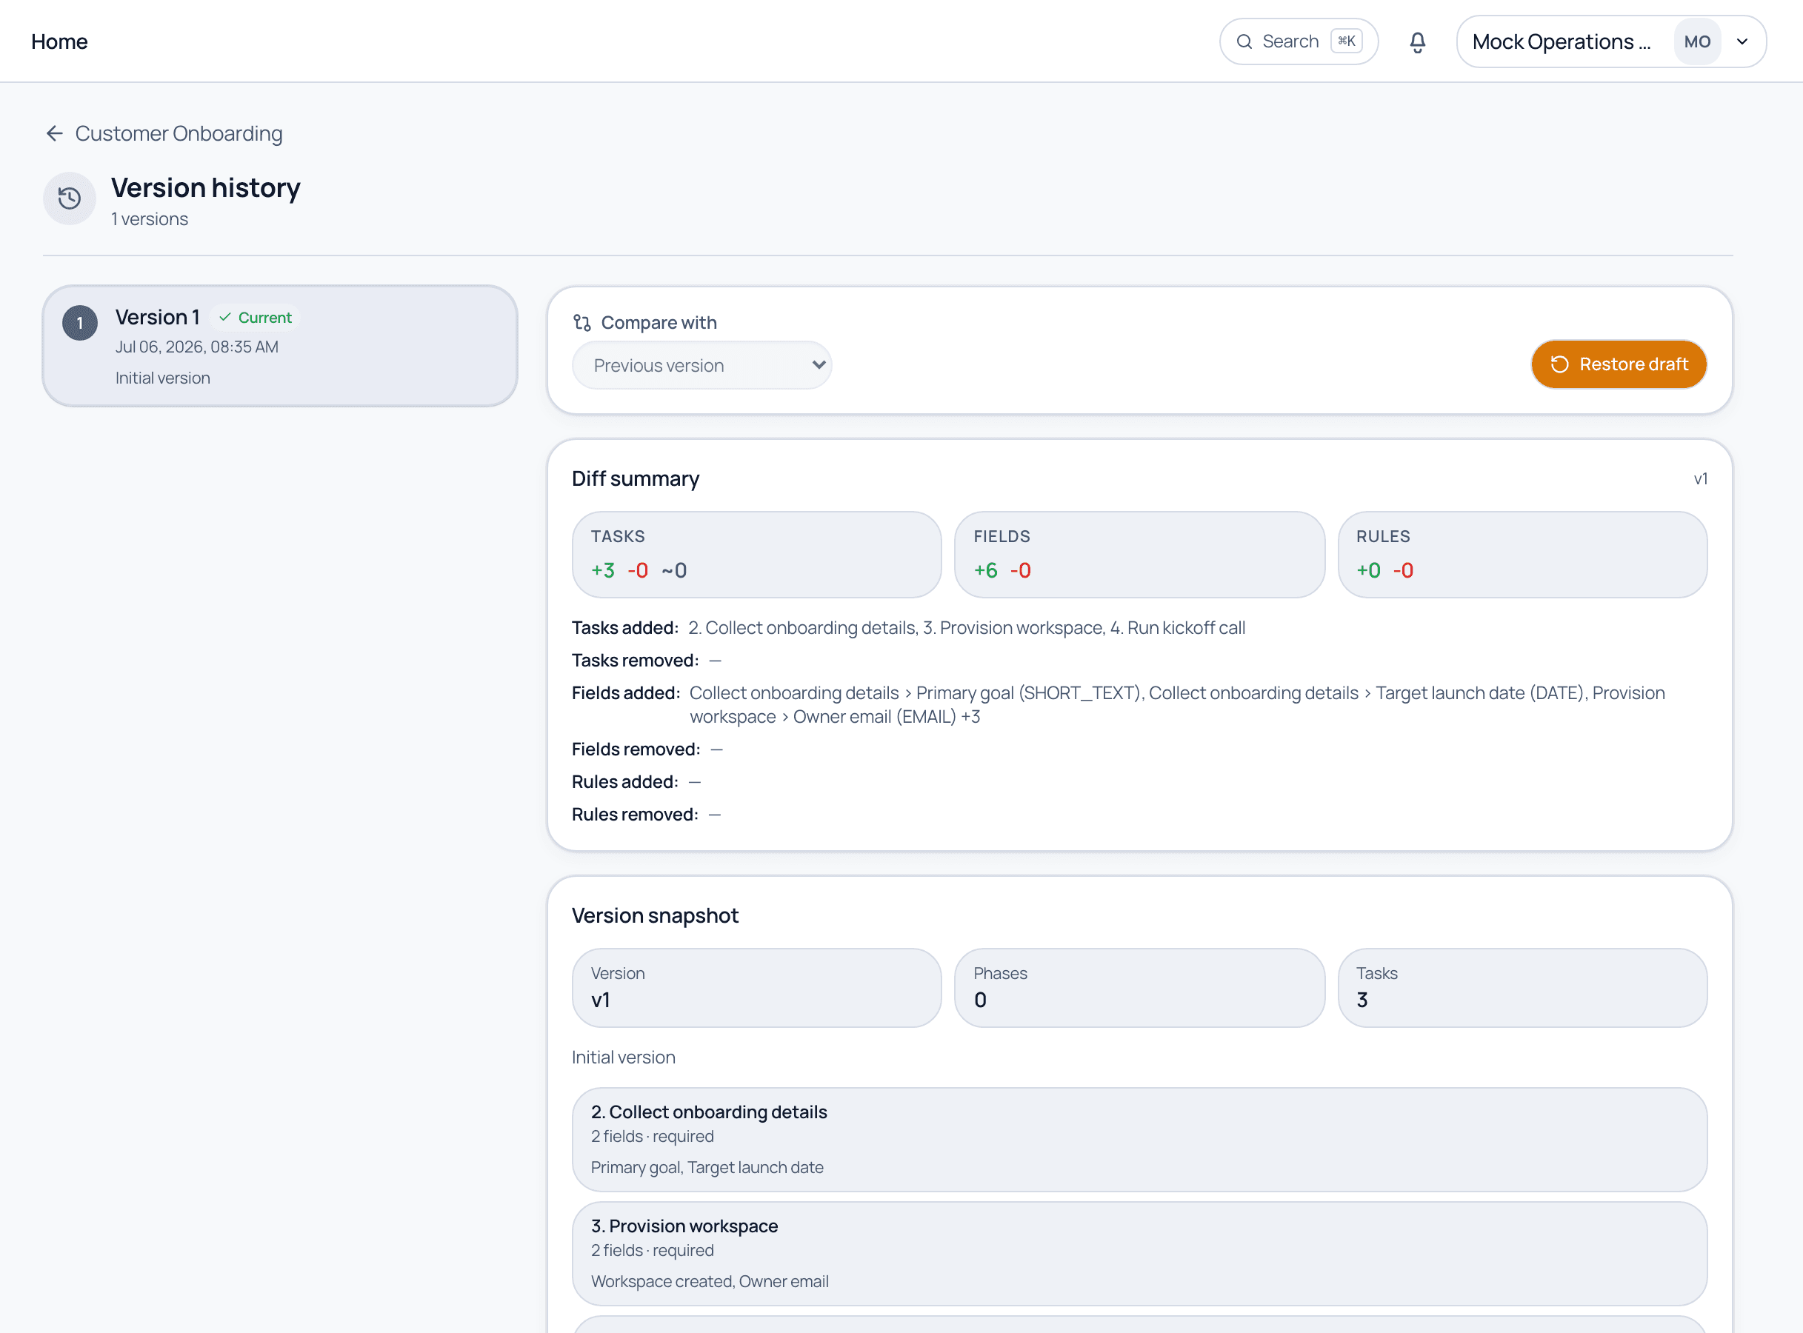Click the RULES diff summary card
This screenshot has width=1803, height=1333.
tap(1522, 555)
